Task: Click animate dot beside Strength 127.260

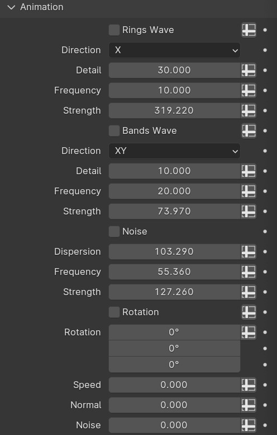Action: pos(265,292)
